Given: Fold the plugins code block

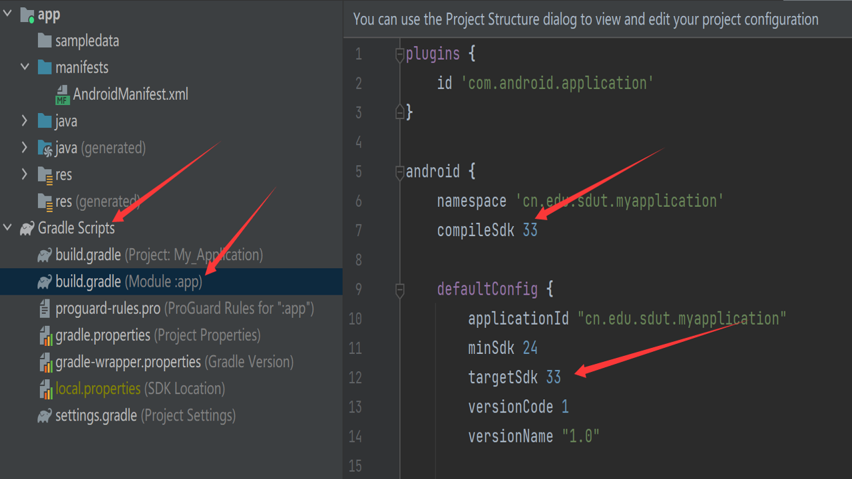Looking at the screenshot, I should coord(400,55).
